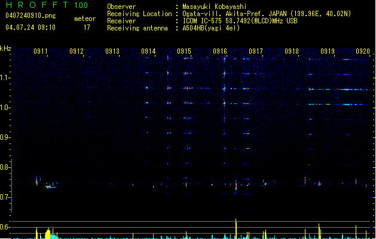Click observer name Masayuki Kobayashi
The height and width of the screenshot is (239, 376).
coord(215,7)
